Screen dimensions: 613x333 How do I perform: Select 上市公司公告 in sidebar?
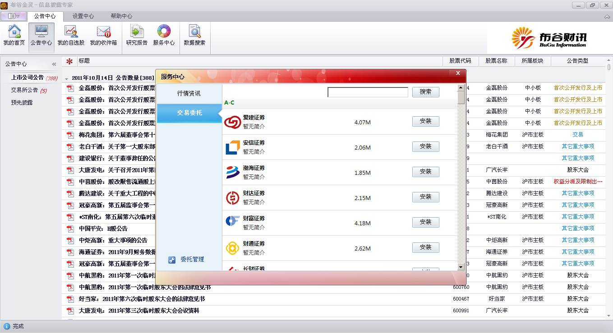28,78
